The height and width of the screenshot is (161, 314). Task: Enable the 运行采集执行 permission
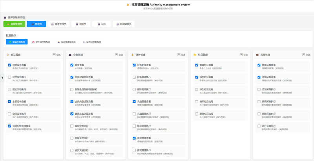[259, 126]
